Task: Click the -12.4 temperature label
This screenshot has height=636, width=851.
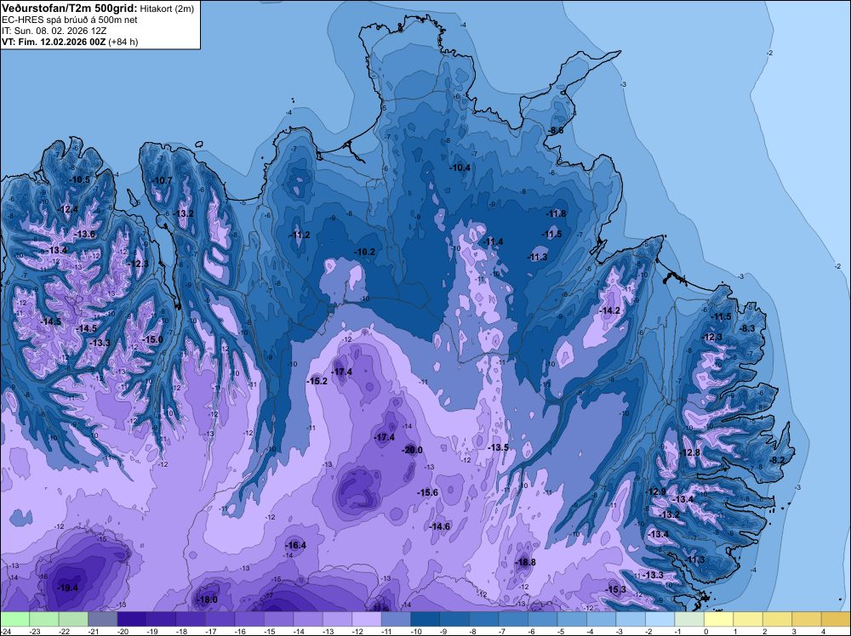Action: pos(68,209)
